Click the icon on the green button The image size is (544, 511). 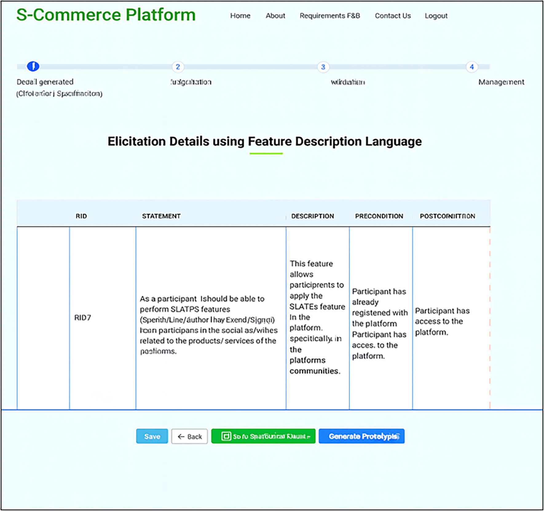click(x=226, y=436)
